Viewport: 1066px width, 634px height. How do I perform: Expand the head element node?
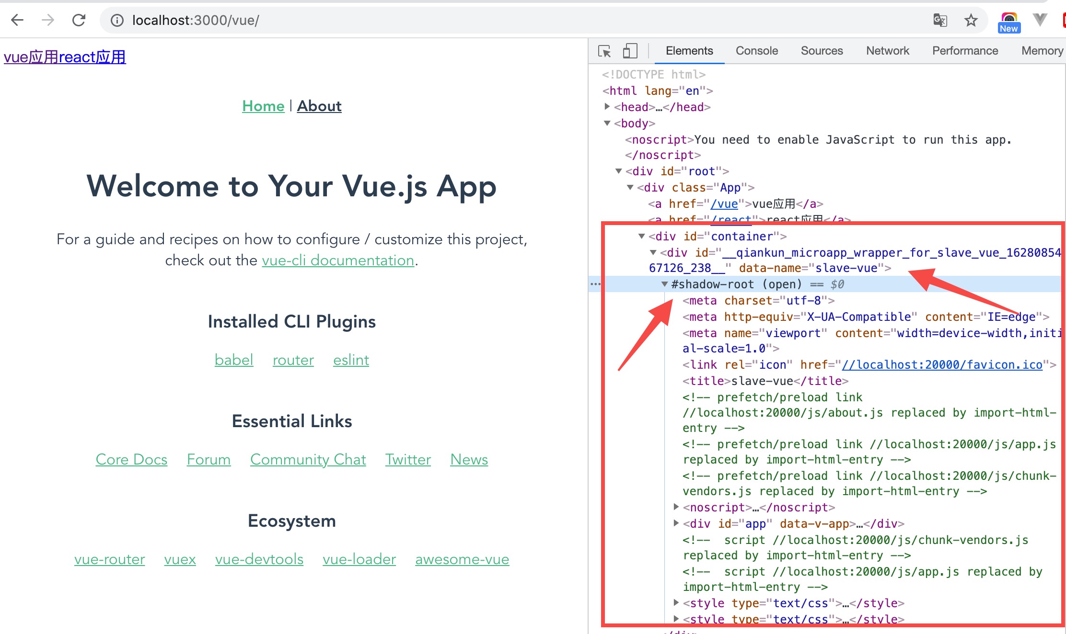tap(607, 106)
